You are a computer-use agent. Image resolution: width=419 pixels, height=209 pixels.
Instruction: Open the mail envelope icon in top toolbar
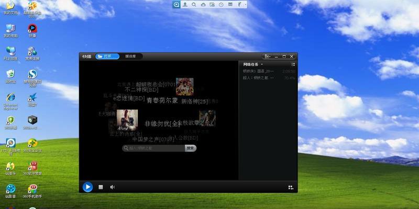coord(230,4)
